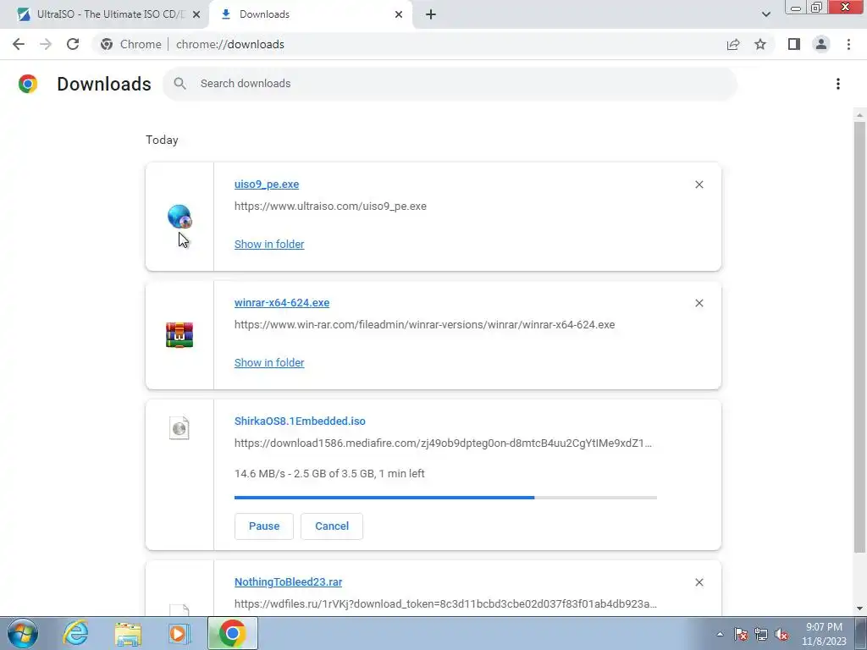Open the NothingToBleed23.rar file link

pos(288,582)
